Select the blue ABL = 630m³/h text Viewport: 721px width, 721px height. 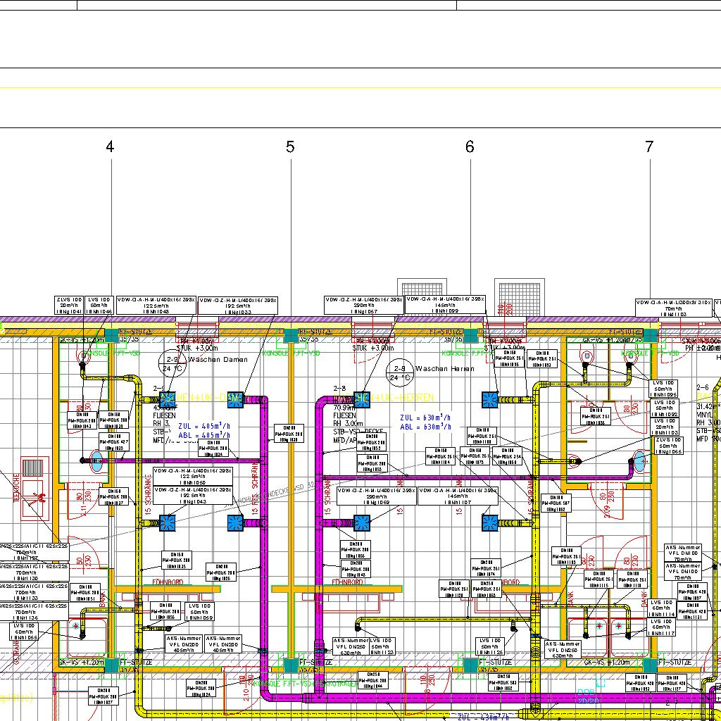(x=425, y=427)
